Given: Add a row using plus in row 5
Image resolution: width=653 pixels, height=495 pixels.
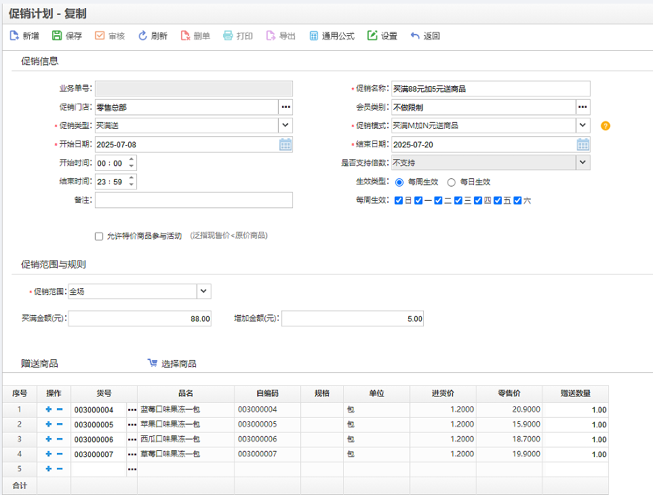Looking at the screenshot, I should [49, 469].
